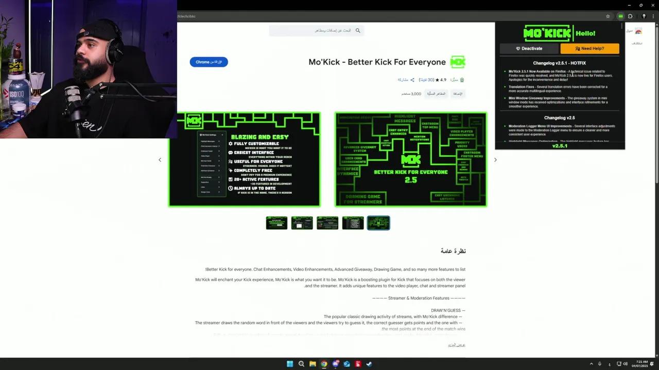Select the fifth highlighted screenshot thumbnail
This screenshot has height=370, width=659.
(x=378, y=223)
